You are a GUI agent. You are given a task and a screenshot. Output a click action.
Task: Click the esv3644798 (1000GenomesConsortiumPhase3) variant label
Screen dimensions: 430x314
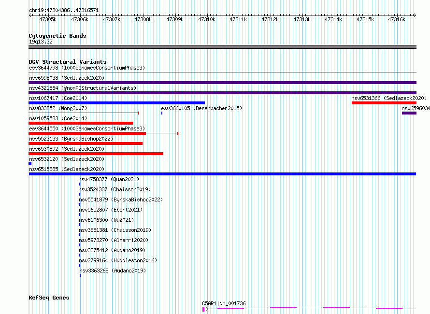coord(87,68)
